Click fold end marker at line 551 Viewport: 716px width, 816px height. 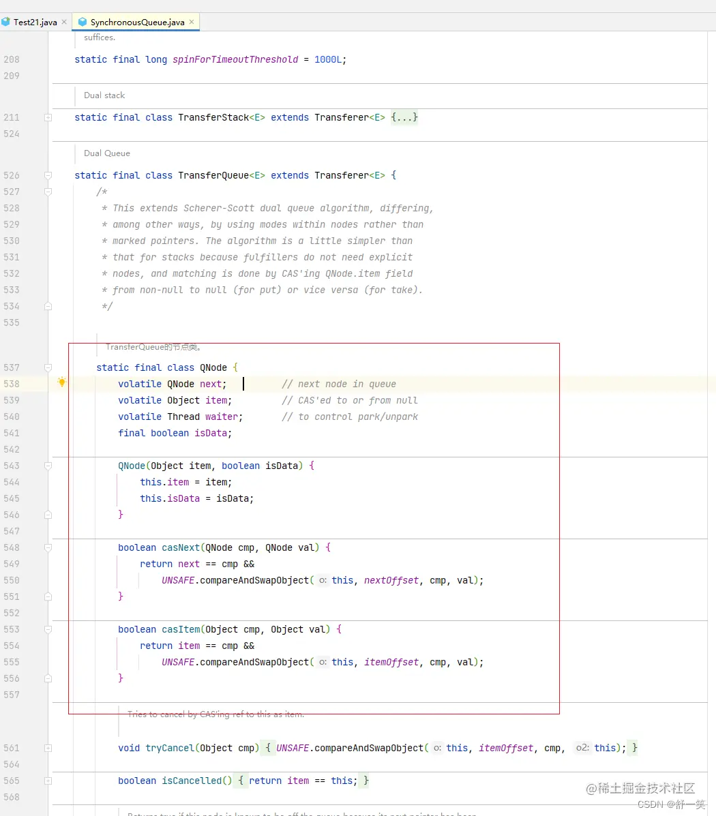pyautogui.click(x=48, y=596)
